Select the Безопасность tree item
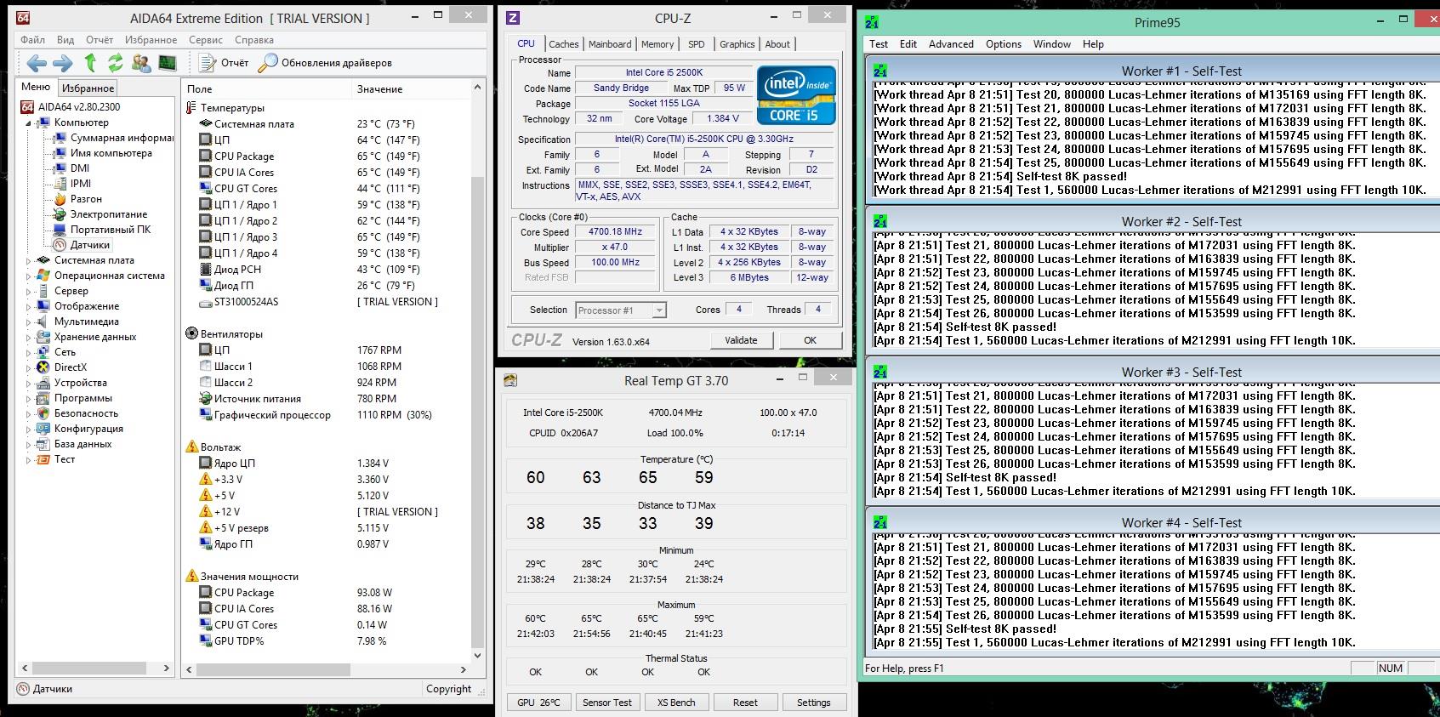The image size is (1440, 717). pos(77,413)
